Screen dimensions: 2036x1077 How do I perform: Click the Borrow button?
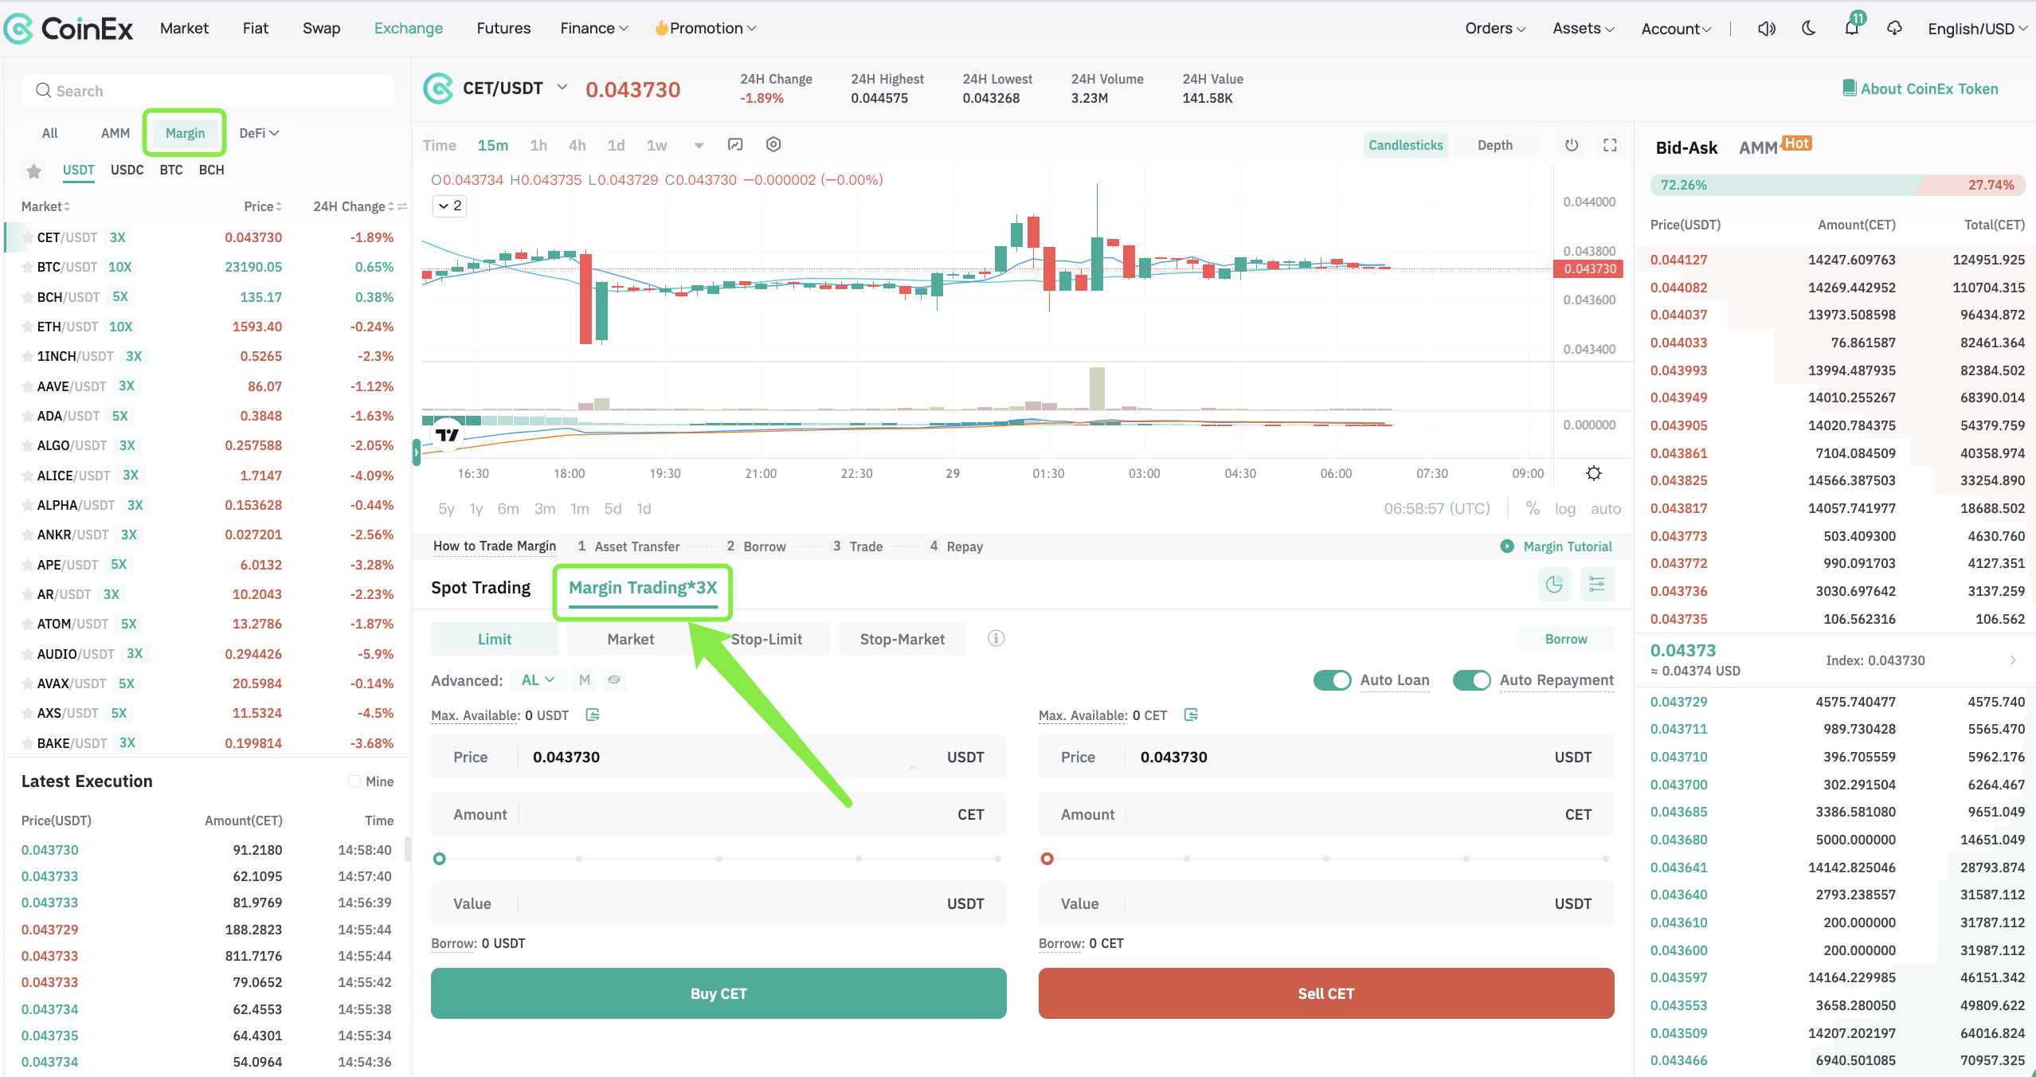(1566, 639)
